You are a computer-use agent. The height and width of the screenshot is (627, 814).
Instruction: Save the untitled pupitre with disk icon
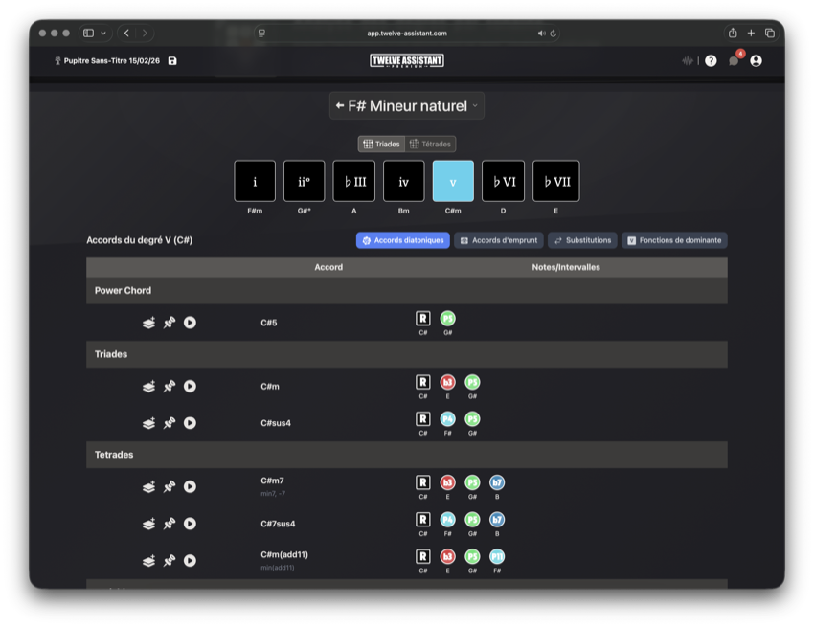(172, 61)
